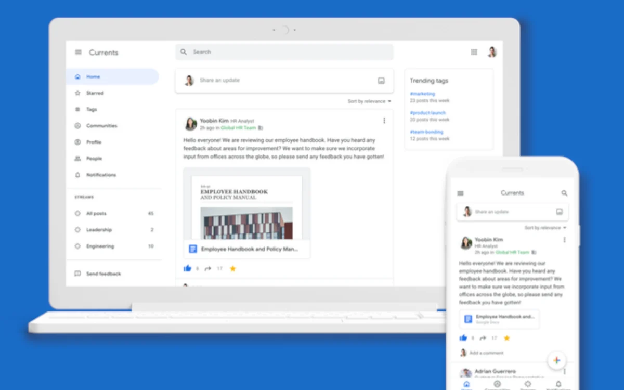Click the laptop Share an update box
Image resolution: width=624 pixels, height=390 pixels.
(284, 81)
